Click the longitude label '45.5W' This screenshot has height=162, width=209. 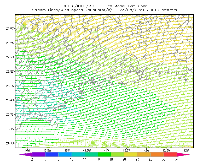point(47,150)
